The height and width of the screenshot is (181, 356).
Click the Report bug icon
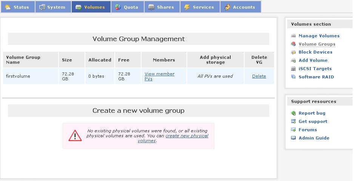point(293,113)
